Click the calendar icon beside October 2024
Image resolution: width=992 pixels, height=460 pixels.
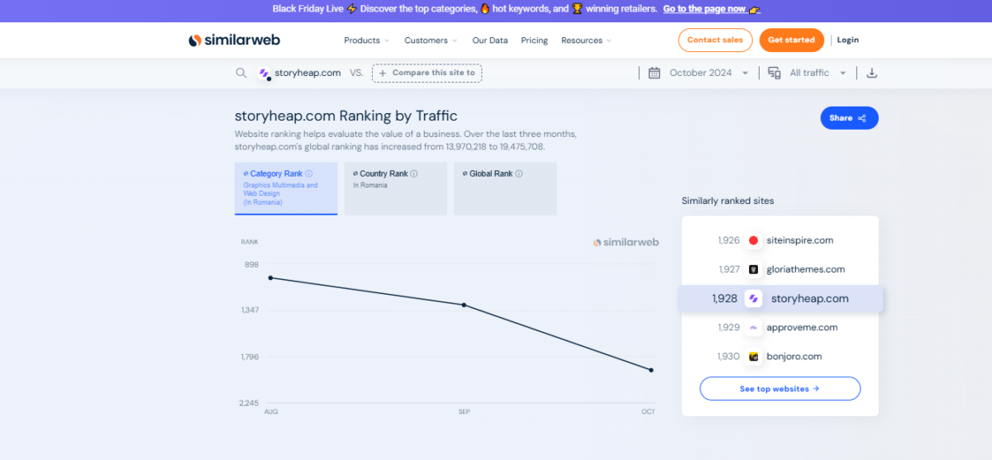(654, 73)
